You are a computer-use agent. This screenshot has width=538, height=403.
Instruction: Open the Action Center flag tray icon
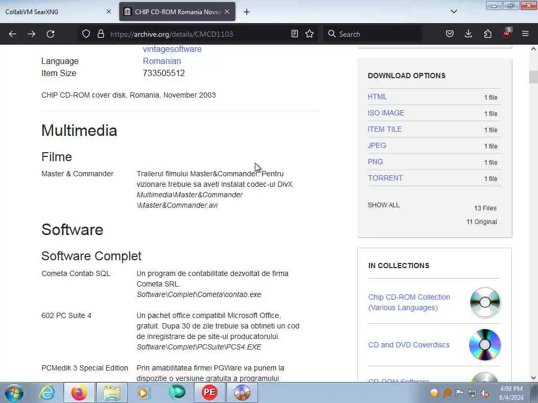coord(459,393)
